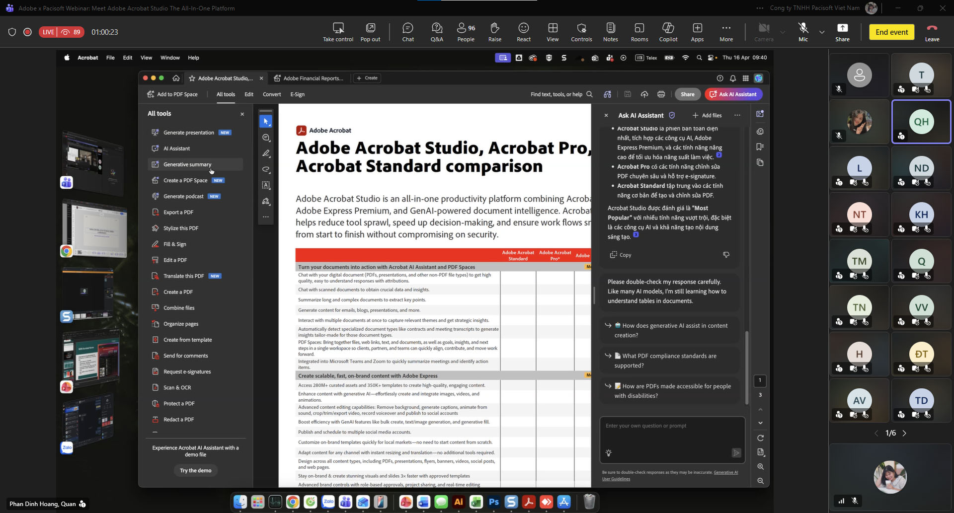
Task: Toggle the recording indicator button
Action: click(x=28, y=32)
